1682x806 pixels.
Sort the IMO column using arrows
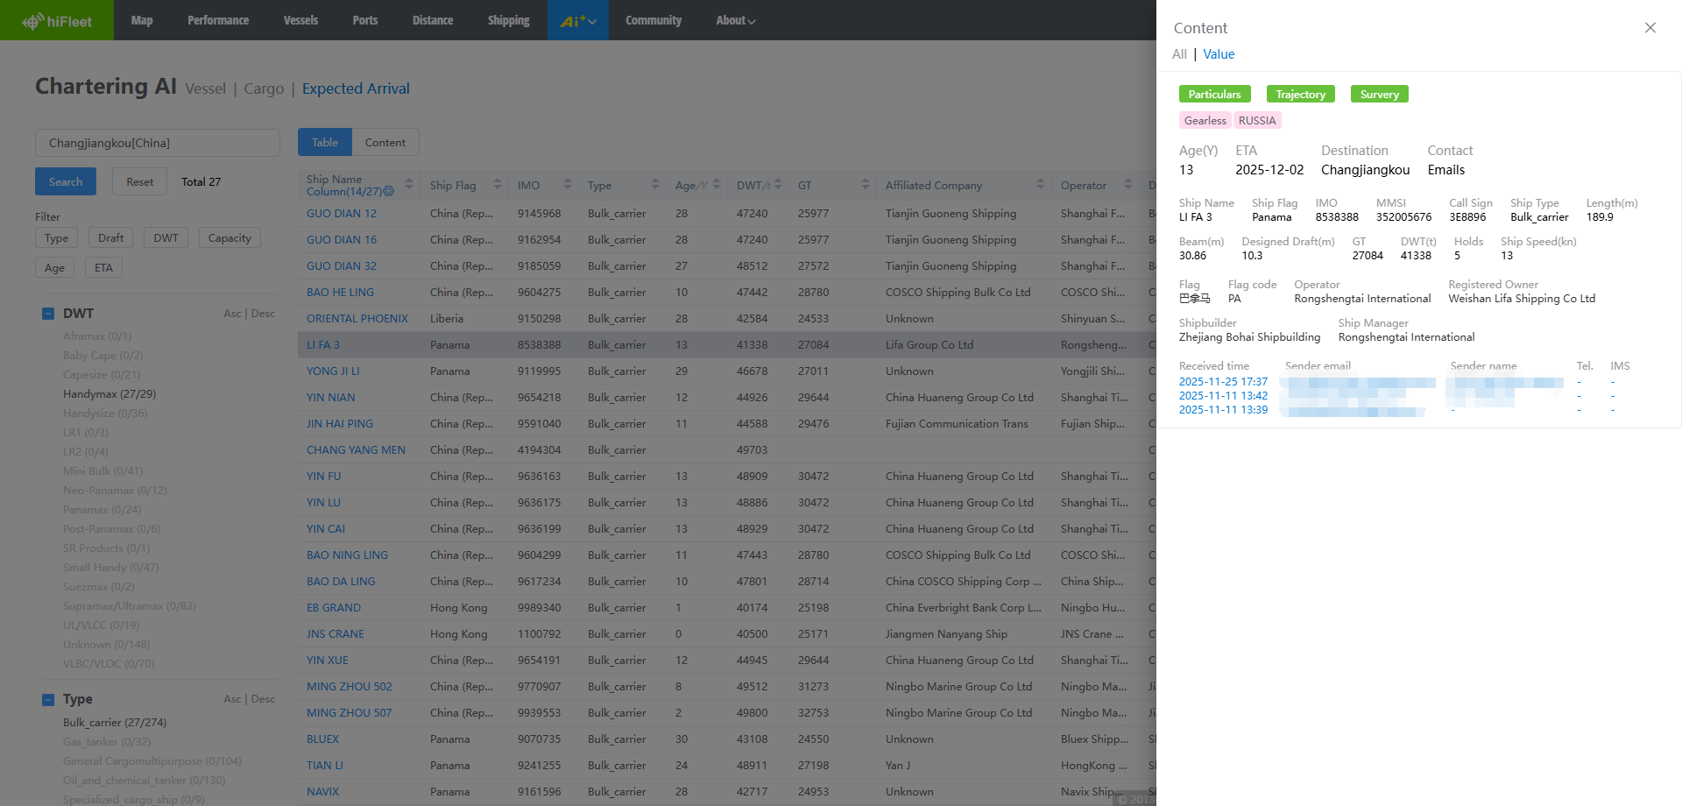point(567,185)
